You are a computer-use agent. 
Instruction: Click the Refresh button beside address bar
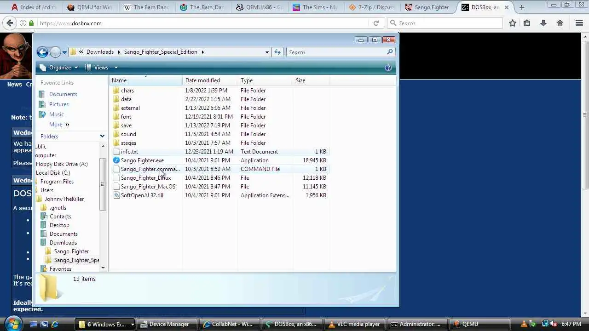point(277,52)
